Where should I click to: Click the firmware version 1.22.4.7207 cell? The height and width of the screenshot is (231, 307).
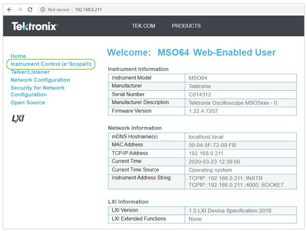[203, 111]
